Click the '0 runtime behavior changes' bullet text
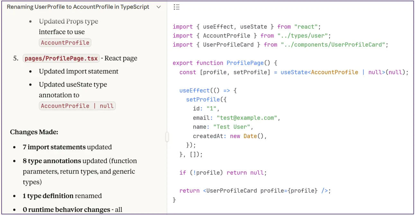The height and width of the screenshot is (215, 415). coord(66,210)
